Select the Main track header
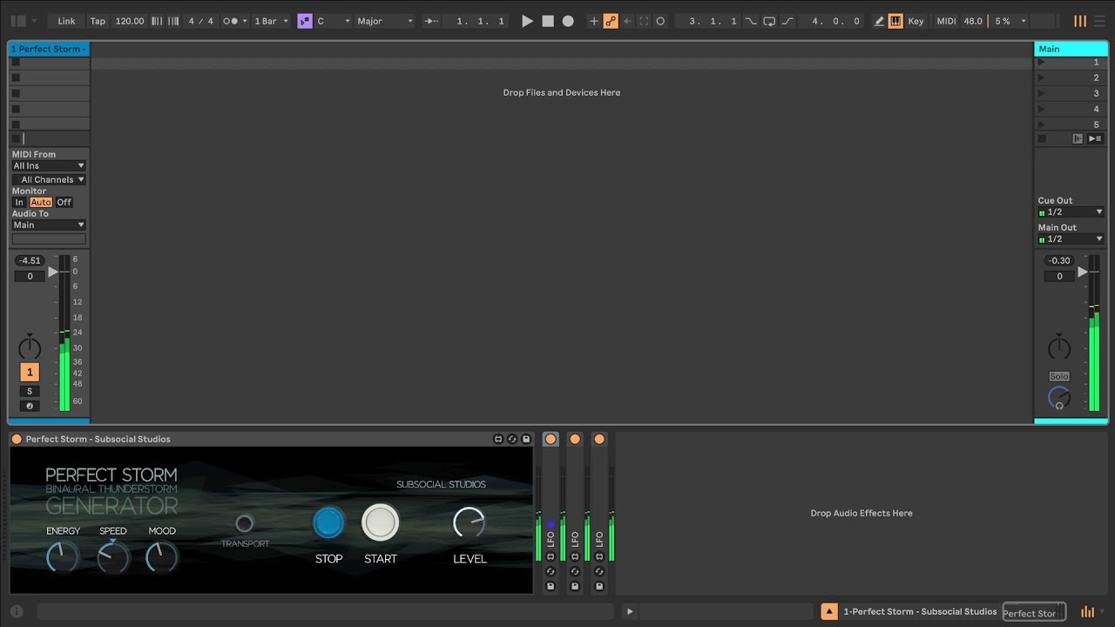Viewport: 1115px width, 627px height. 1071,49
